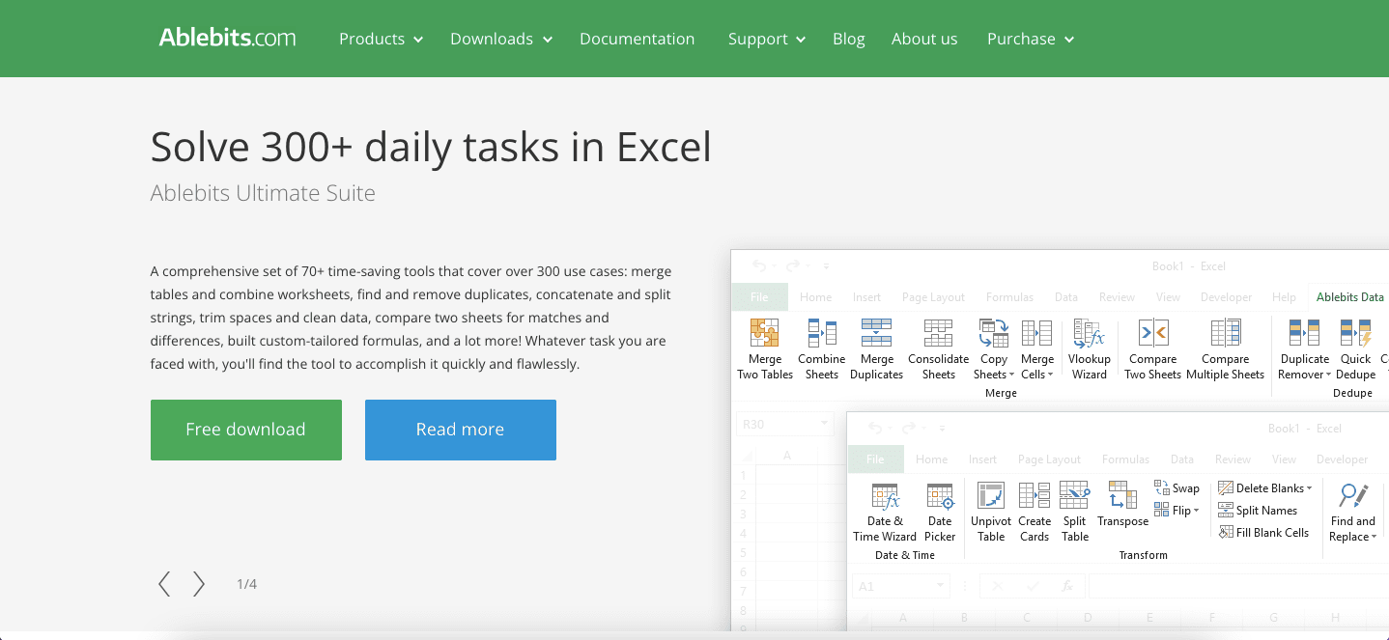This screenshot has width=1389, height=640.
Task: Click the Merge Duplicates icon
Action: 876,349
